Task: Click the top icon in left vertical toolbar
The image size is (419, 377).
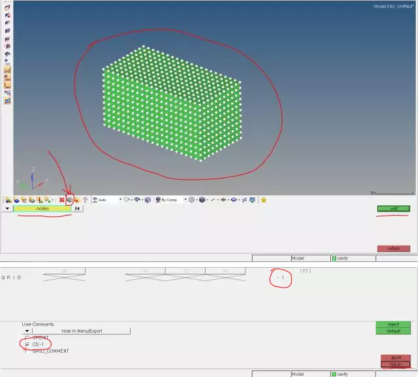Action: pyautogui.click(x=7, y=7)
